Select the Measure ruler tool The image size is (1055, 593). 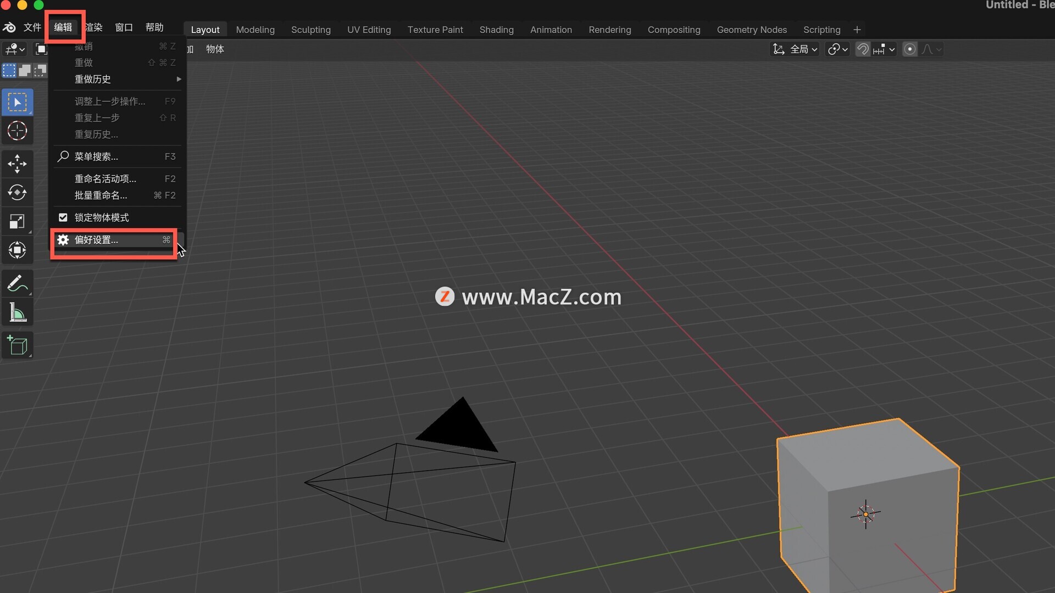[17, 312]
